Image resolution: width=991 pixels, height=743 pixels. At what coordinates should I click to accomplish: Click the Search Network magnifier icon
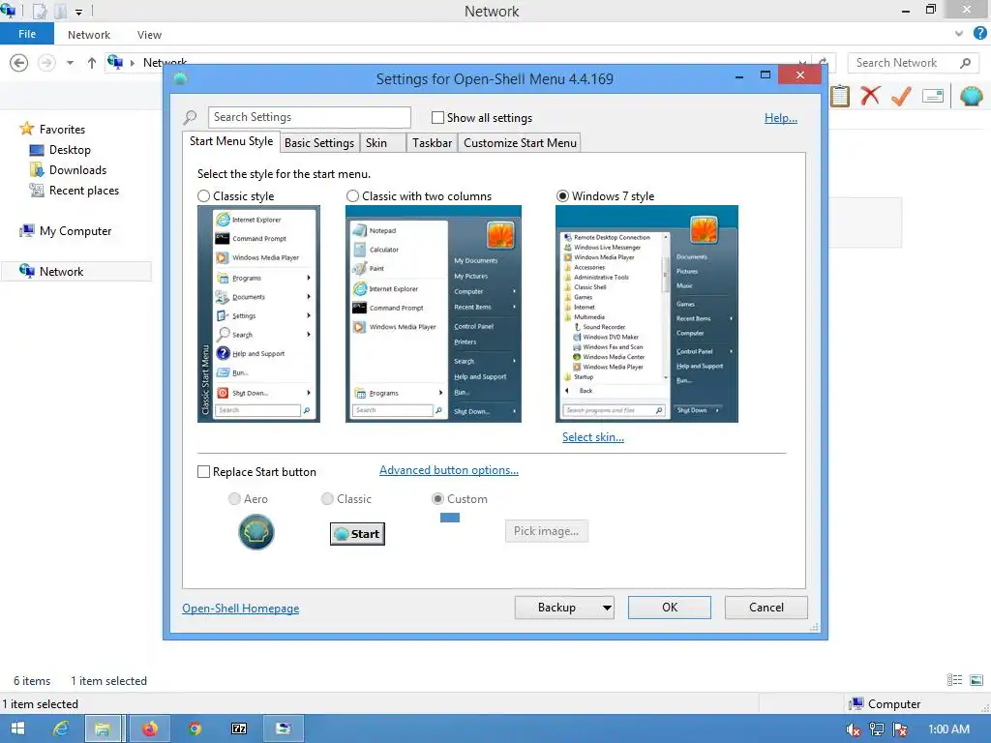(965, 63)
